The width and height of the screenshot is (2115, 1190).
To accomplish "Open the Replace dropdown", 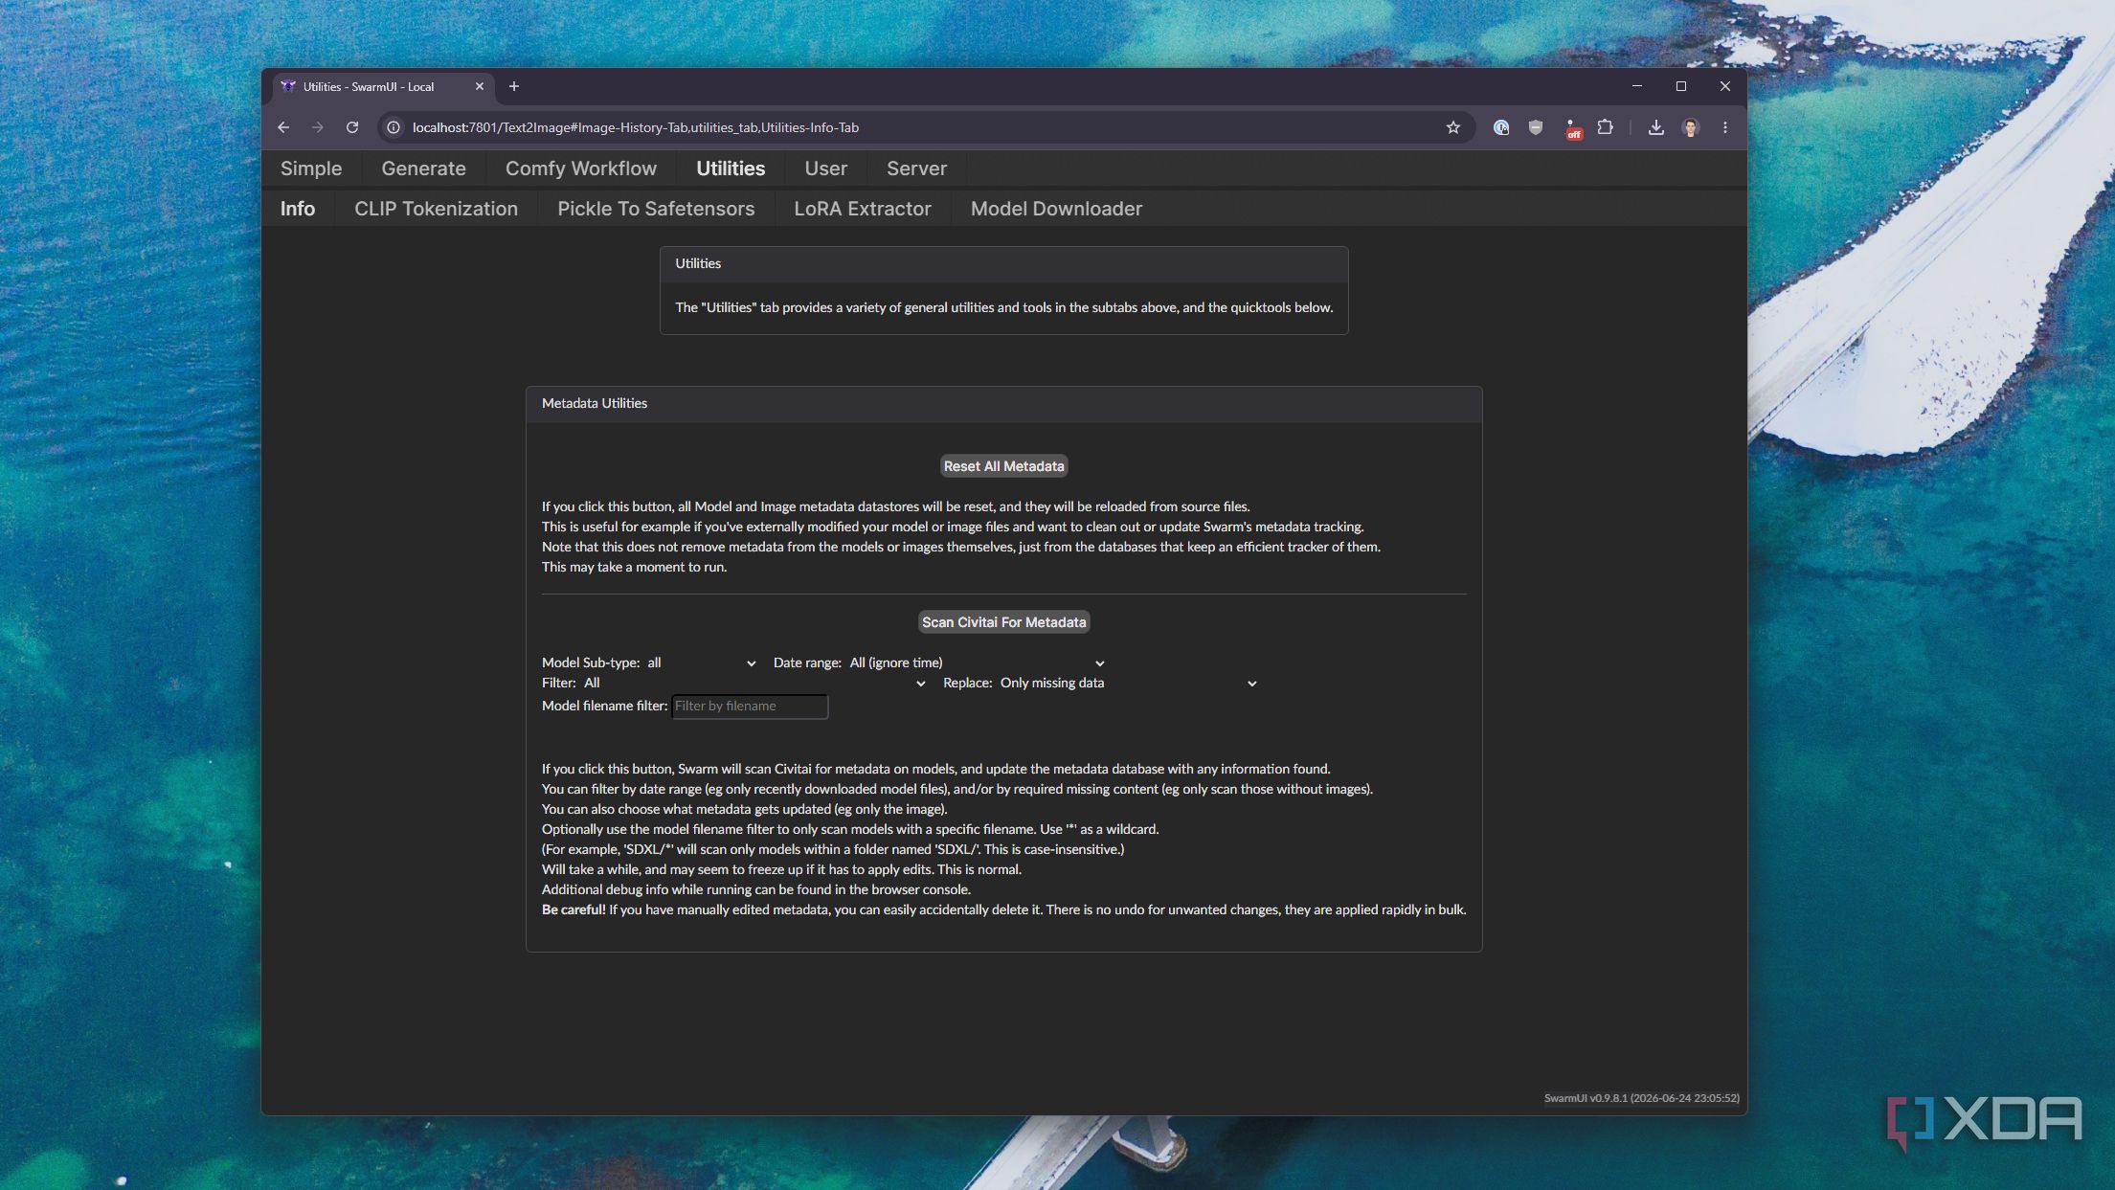I will pos(1128,683).
